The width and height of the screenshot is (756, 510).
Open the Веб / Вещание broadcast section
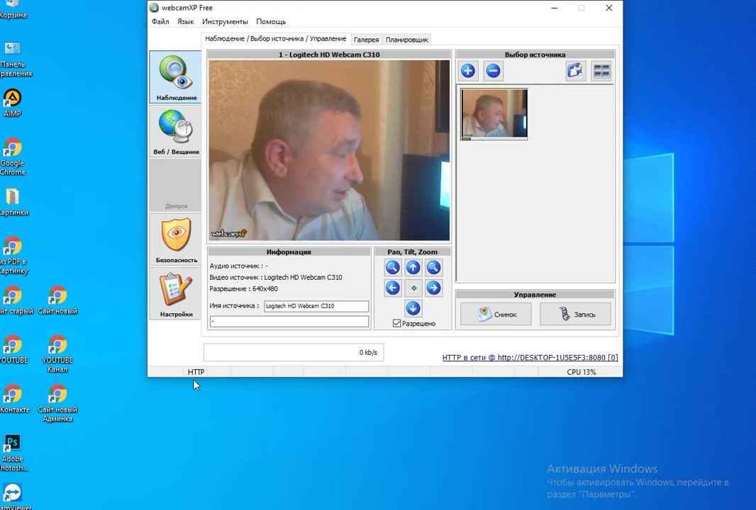(x=175, y=132)
